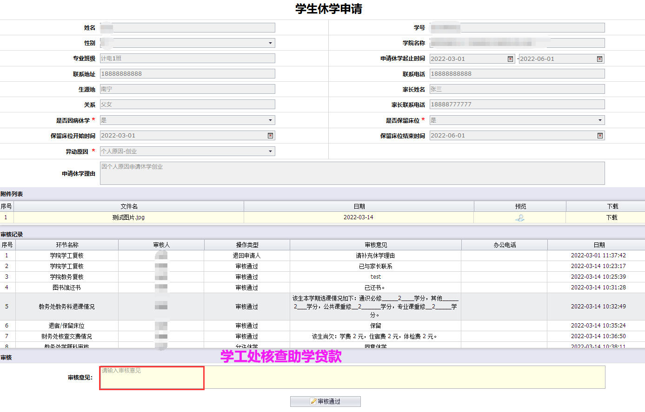Click calendar icon for bed reservation end

600,136
